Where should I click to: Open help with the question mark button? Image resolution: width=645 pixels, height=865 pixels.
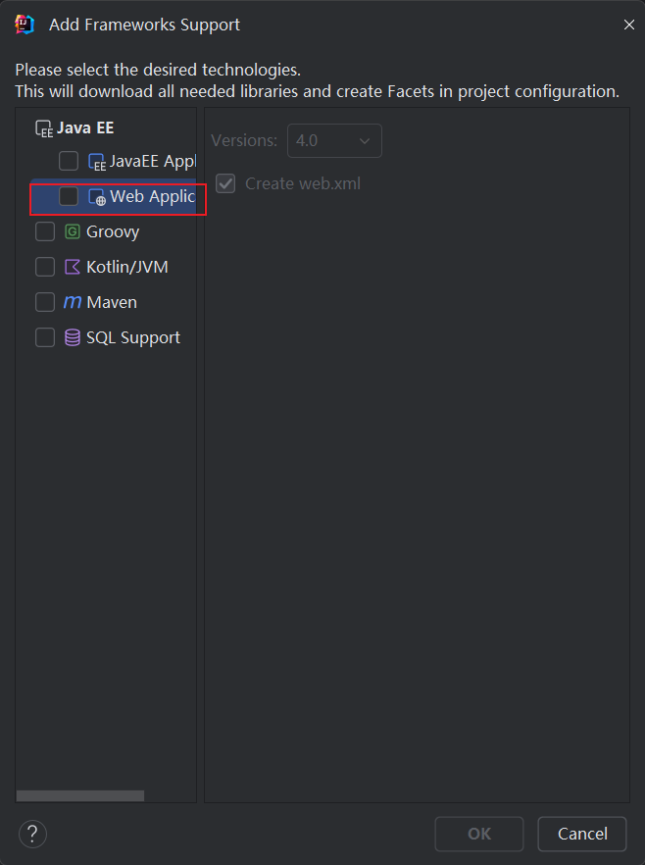32,834
